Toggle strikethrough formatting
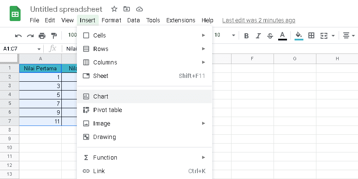Viewport: 358px width, 179px height. (270, 35)
